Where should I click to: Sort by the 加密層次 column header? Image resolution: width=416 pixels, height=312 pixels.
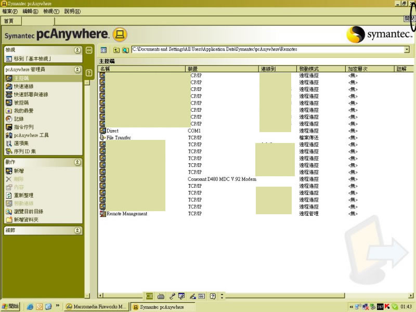[370, 69]
